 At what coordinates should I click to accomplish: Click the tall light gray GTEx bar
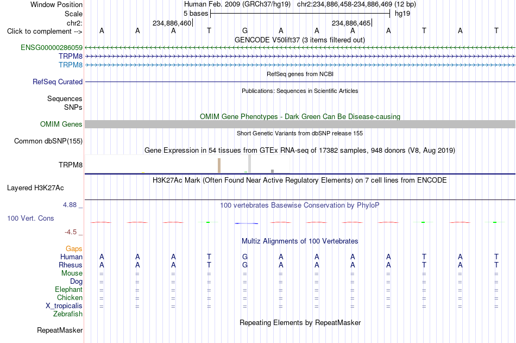250,164
